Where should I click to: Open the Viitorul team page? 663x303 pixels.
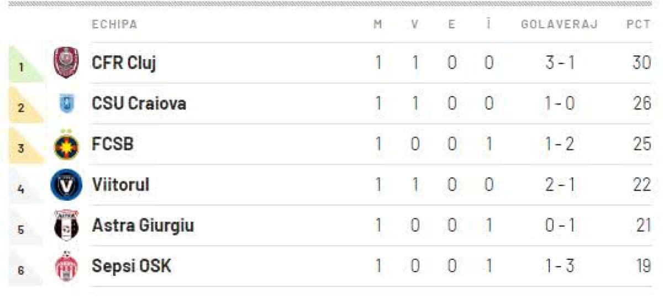tap(120, 185)
